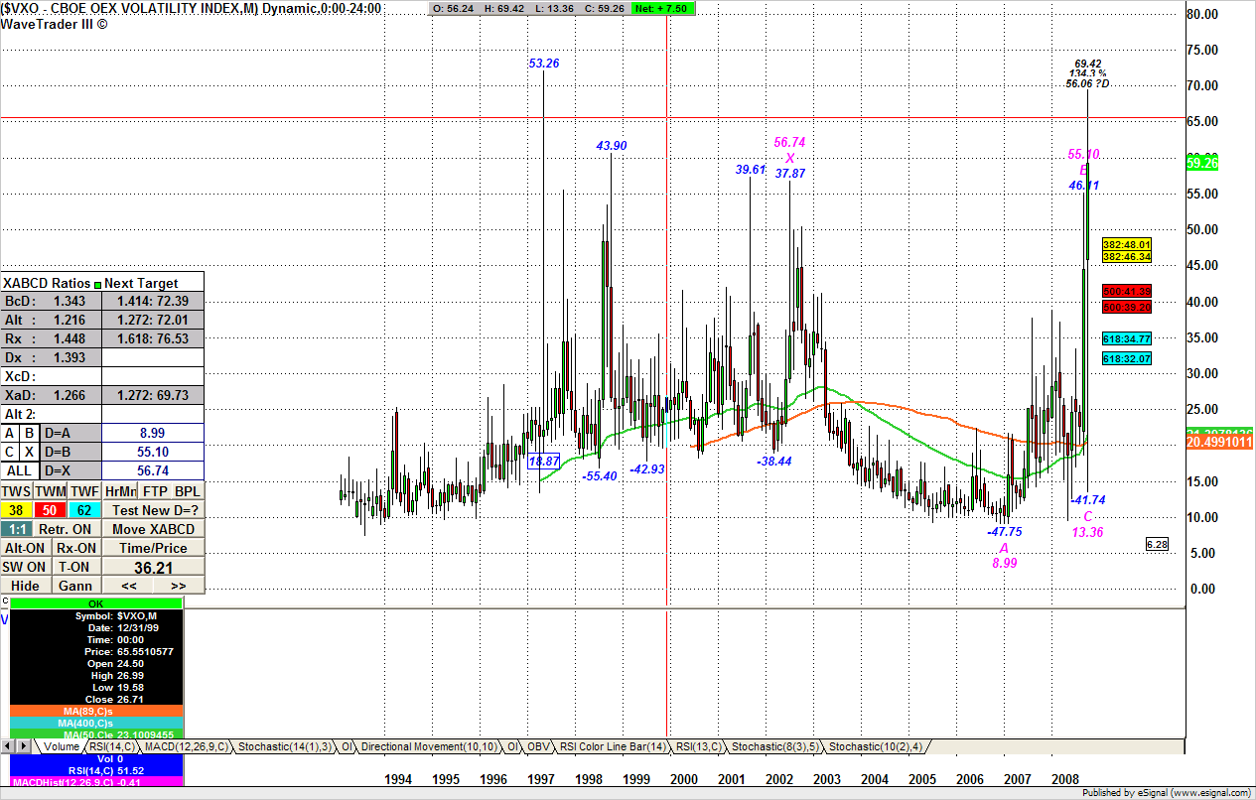Open the RSI Color Line Bar(14) tab

tap(612, 745)
